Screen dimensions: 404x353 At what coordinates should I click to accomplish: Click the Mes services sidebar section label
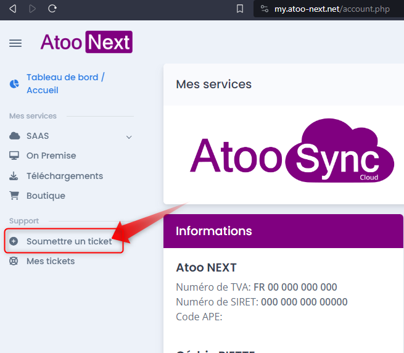click(x=33, y=116)
